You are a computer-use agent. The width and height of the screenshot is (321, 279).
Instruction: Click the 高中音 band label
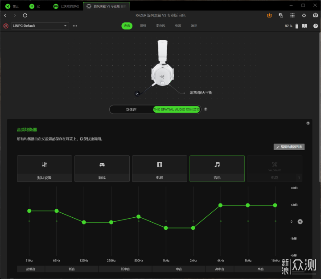pos(220,269)
